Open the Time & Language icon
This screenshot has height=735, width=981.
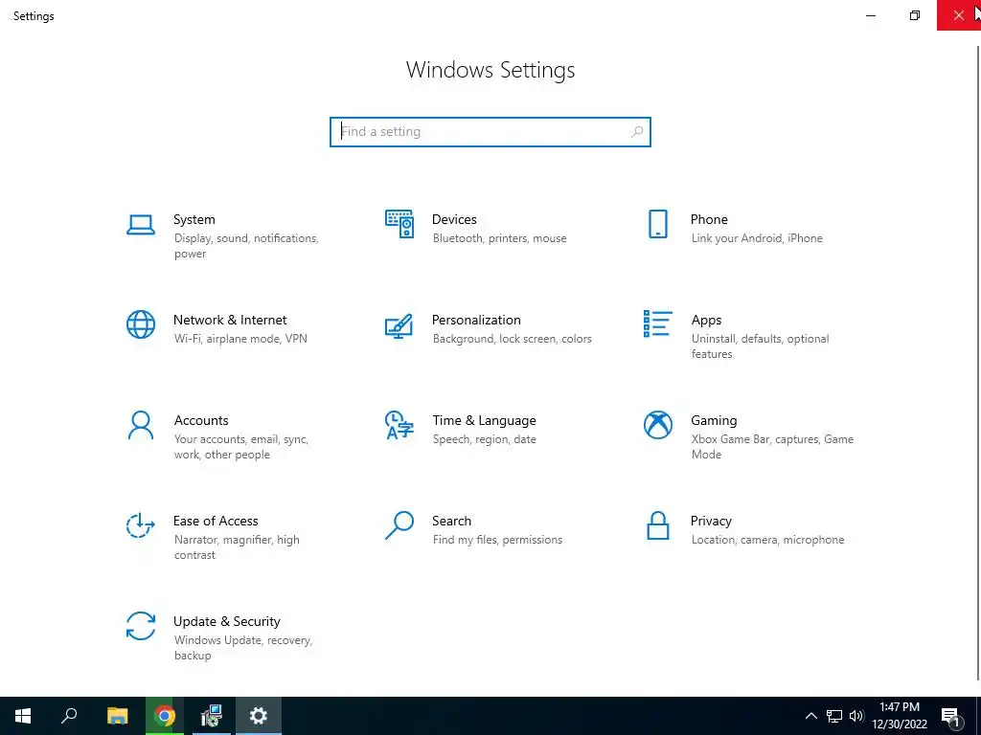399,425
